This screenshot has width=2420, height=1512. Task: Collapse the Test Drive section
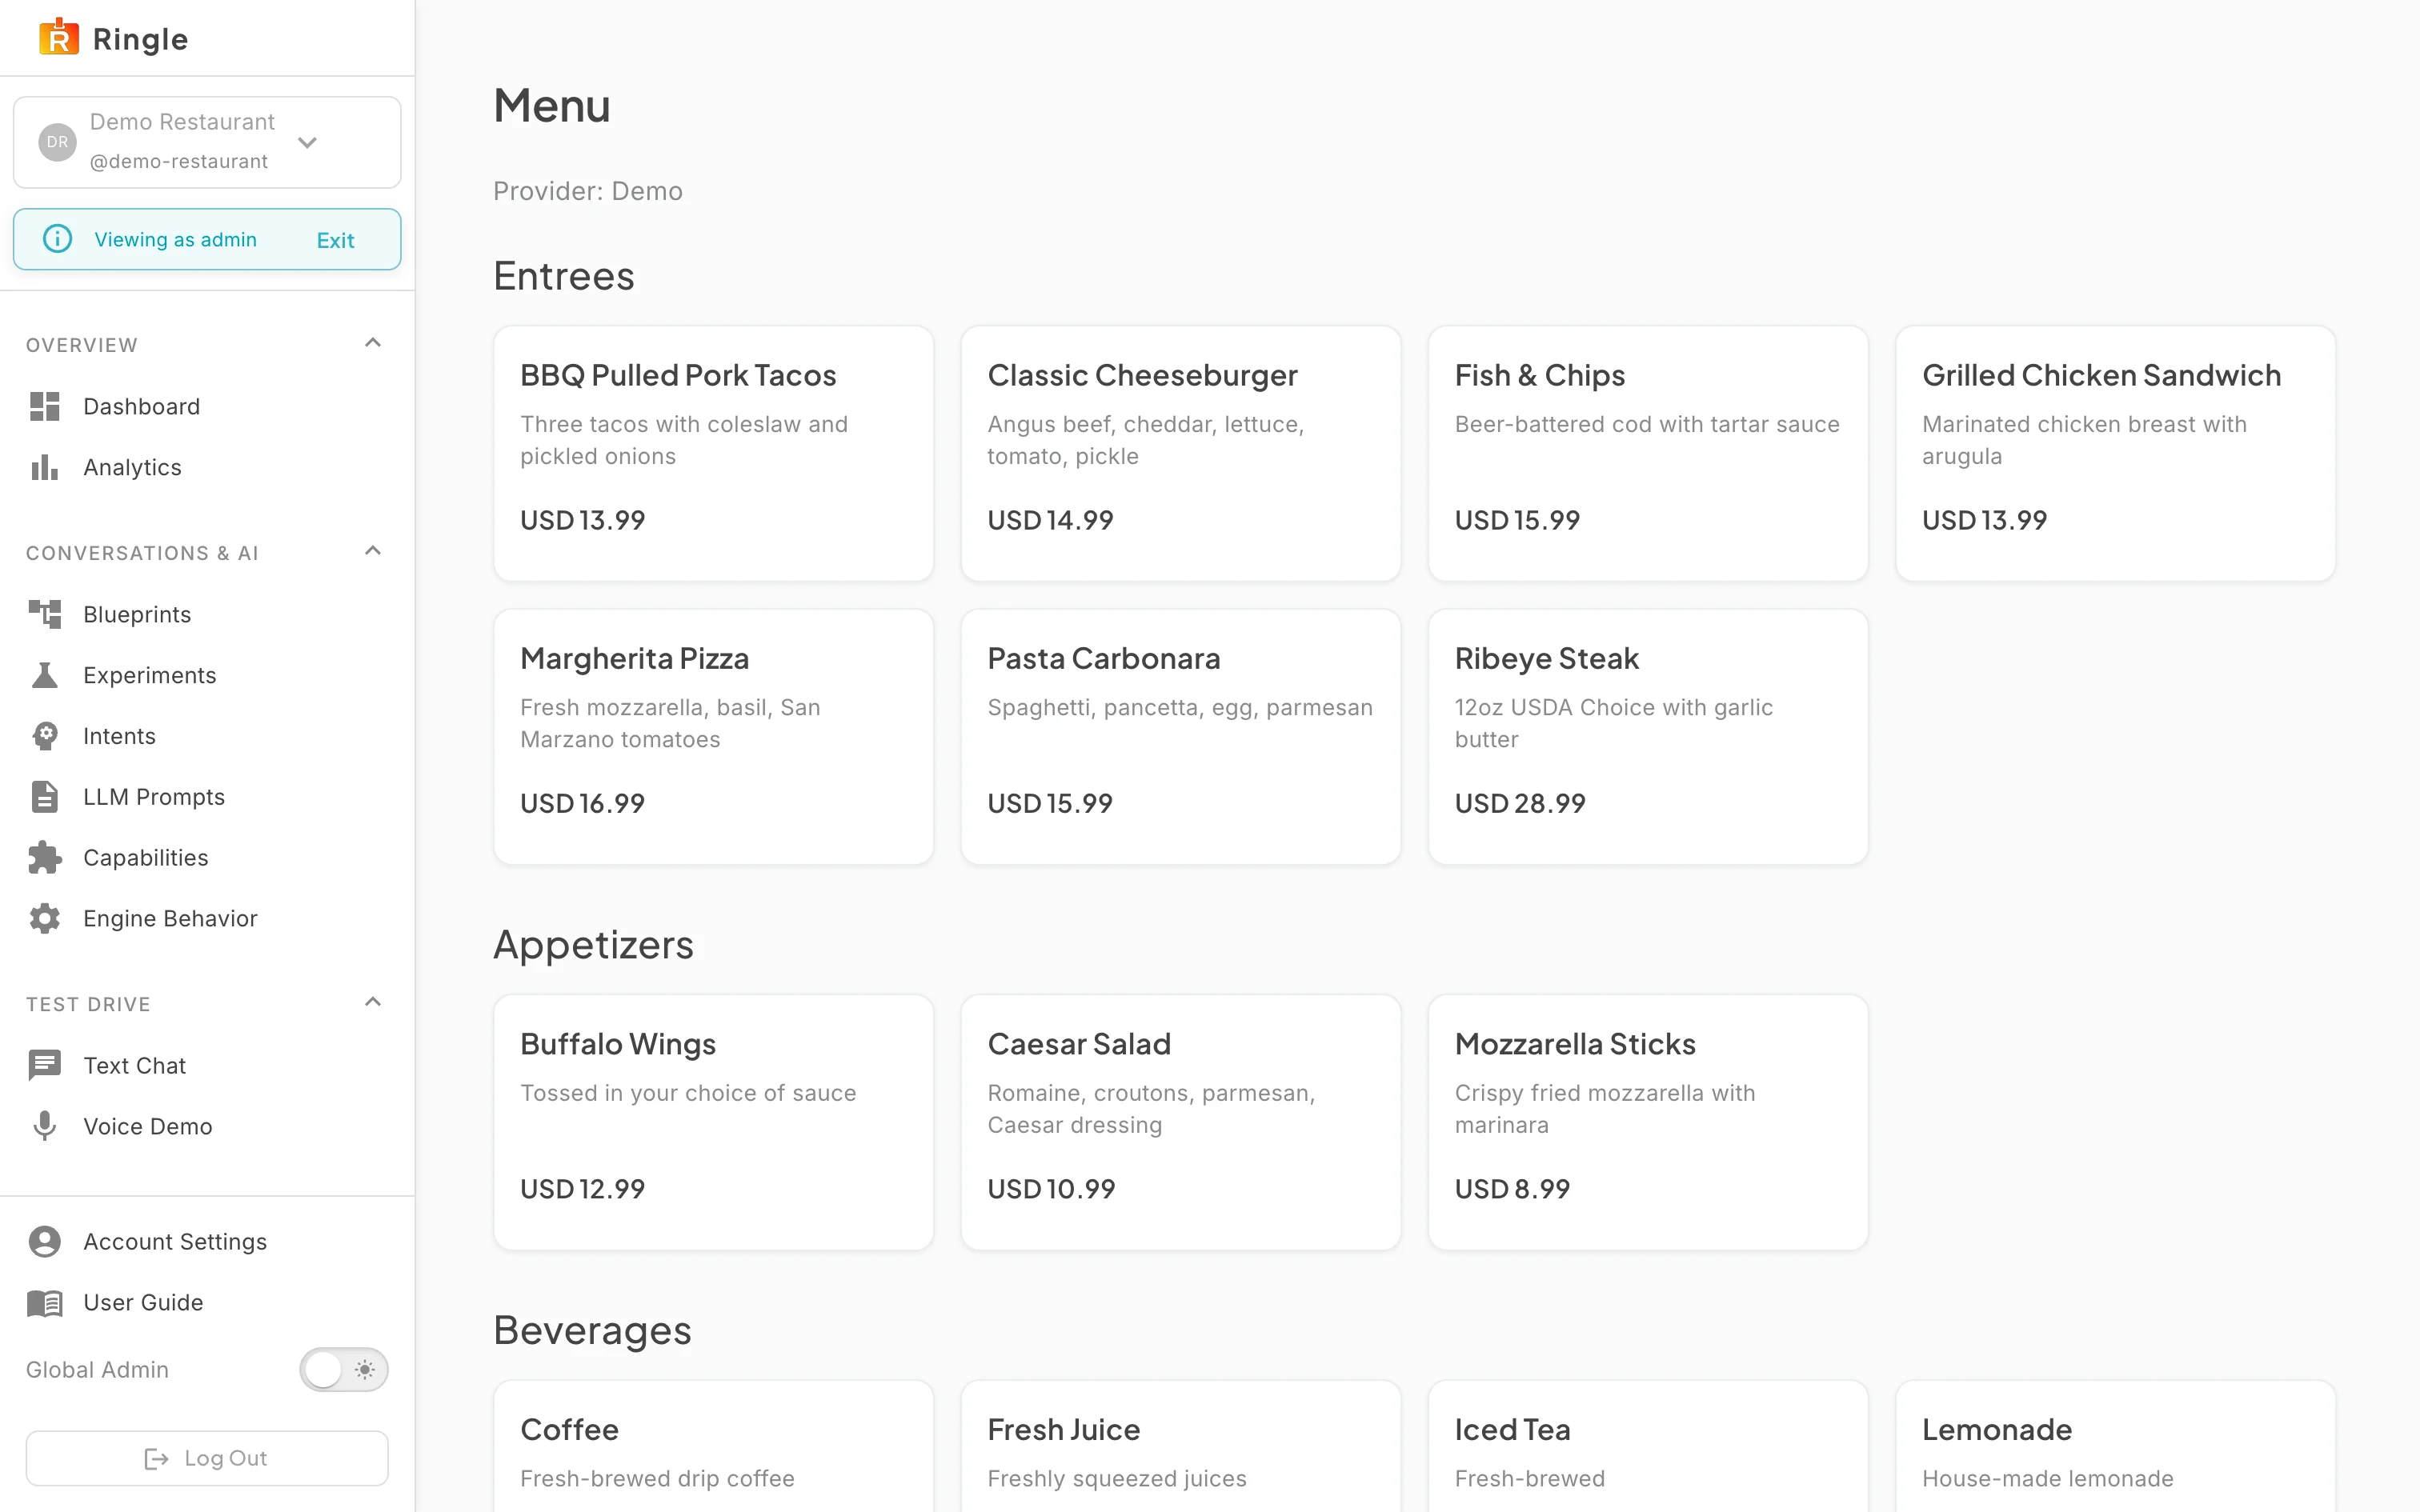click(373, 1002)
